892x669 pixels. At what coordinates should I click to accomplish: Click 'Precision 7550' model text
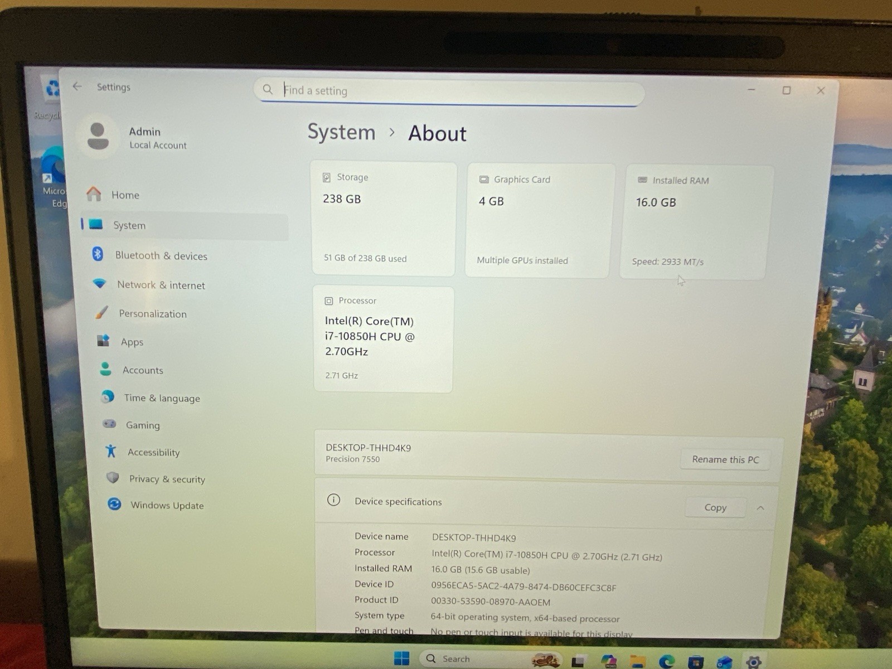(353, 459)
